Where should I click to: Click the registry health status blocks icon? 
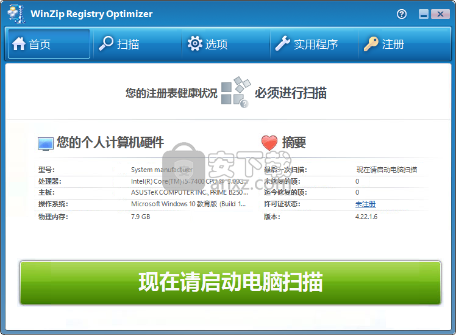click(x=235, y=92)
